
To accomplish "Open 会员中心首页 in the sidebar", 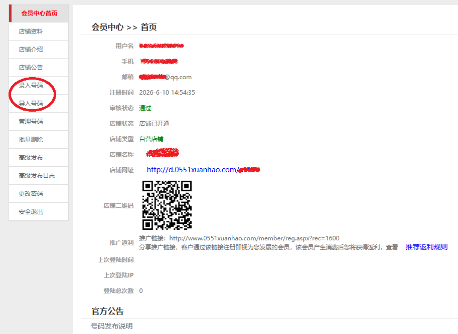I will (39, 14).
